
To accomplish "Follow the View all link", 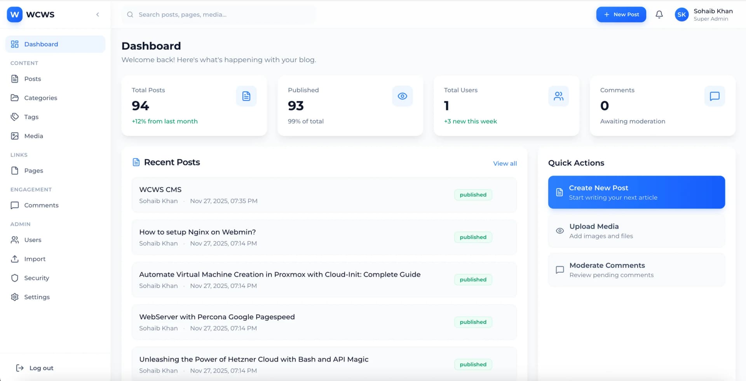I will click(x=505, y=163).
